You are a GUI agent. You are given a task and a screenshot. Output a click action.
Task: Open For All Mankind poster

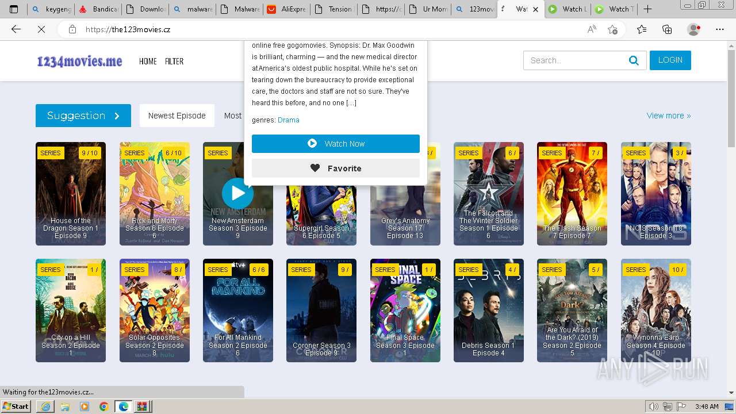[238, 310]
